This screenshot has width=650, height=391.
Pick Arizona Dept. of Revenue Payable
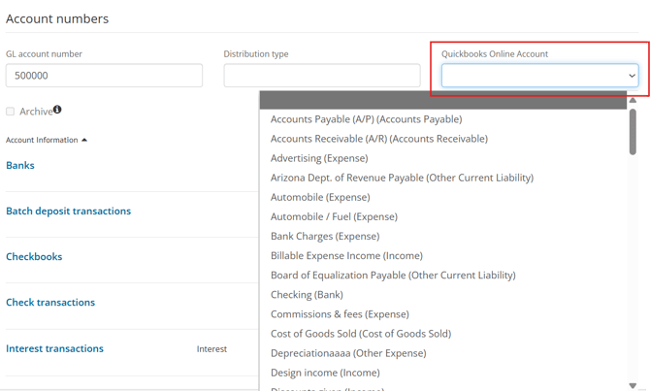(x=402, y=178)
